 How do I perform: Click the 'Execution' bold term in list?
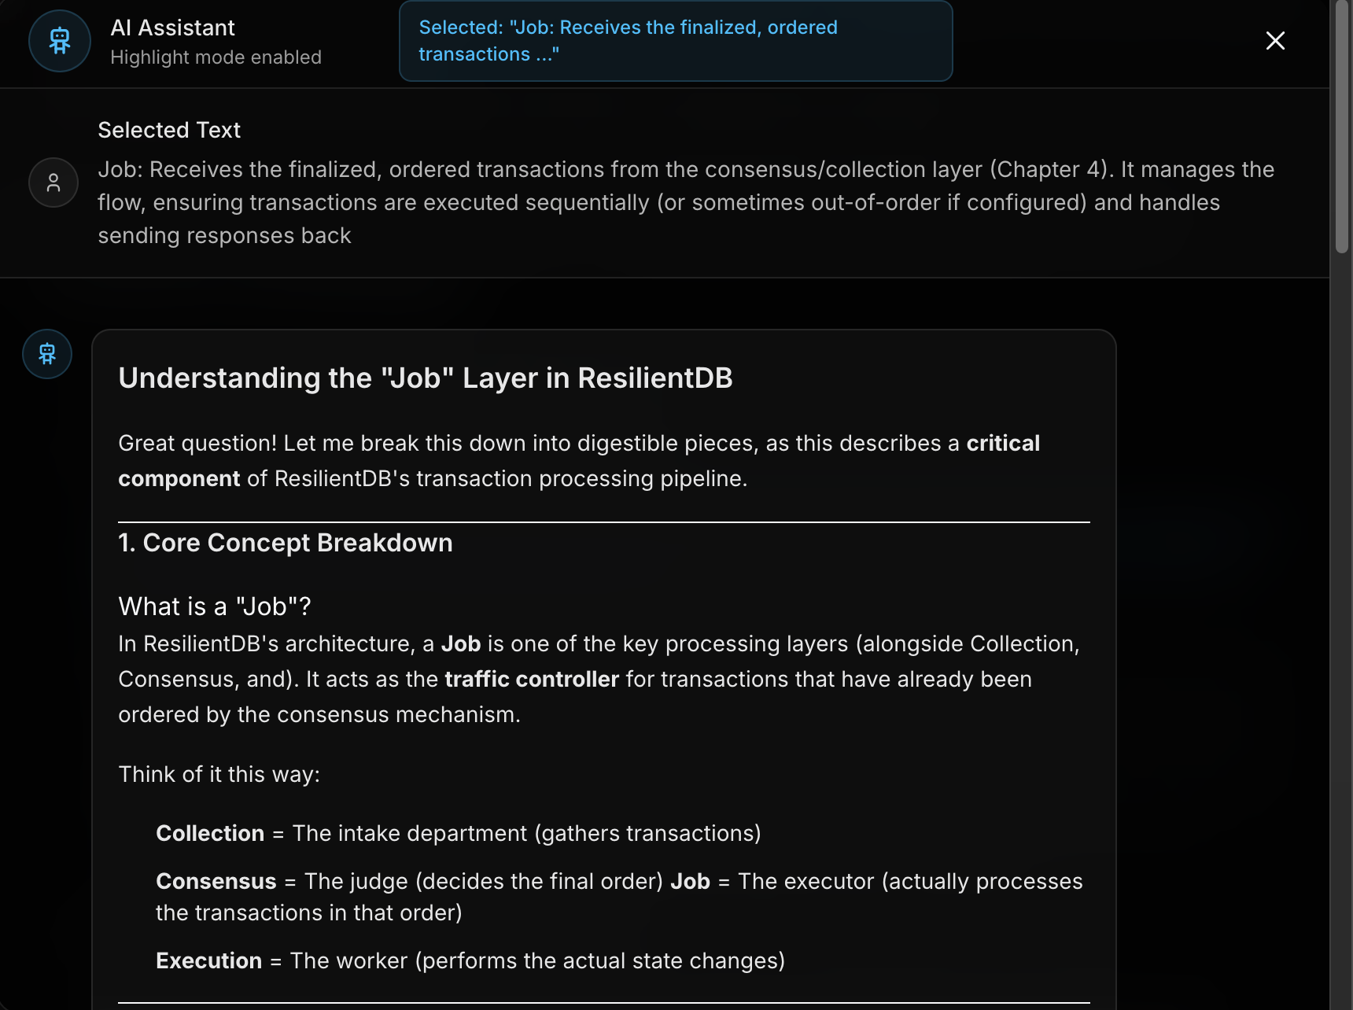pyautogui.click(x=209, y=960)
